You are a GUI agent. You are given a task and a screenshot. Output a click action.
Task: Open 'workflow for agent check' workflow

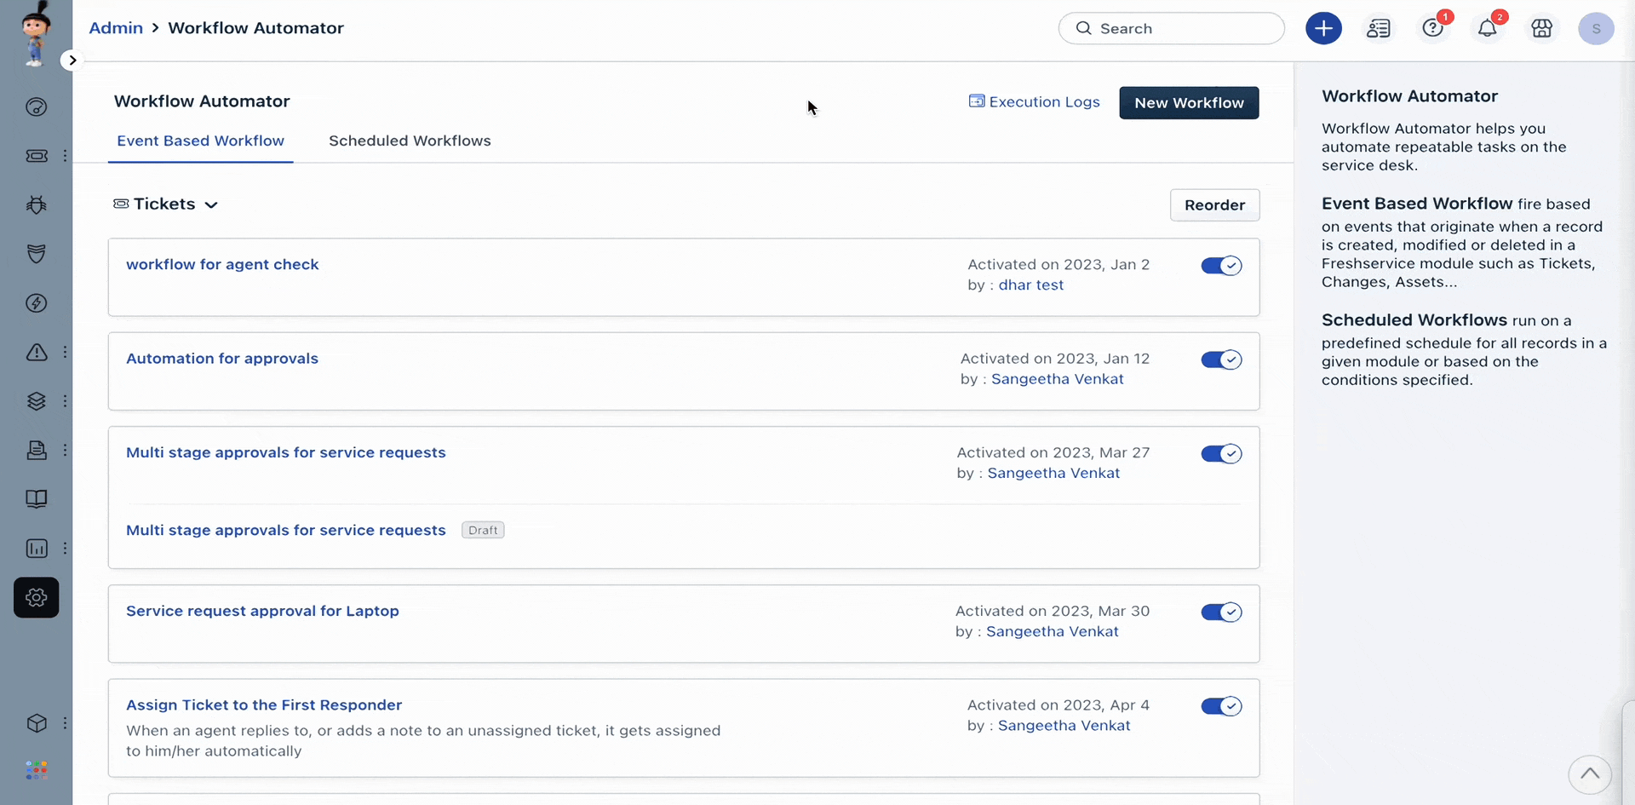[222, 264]
